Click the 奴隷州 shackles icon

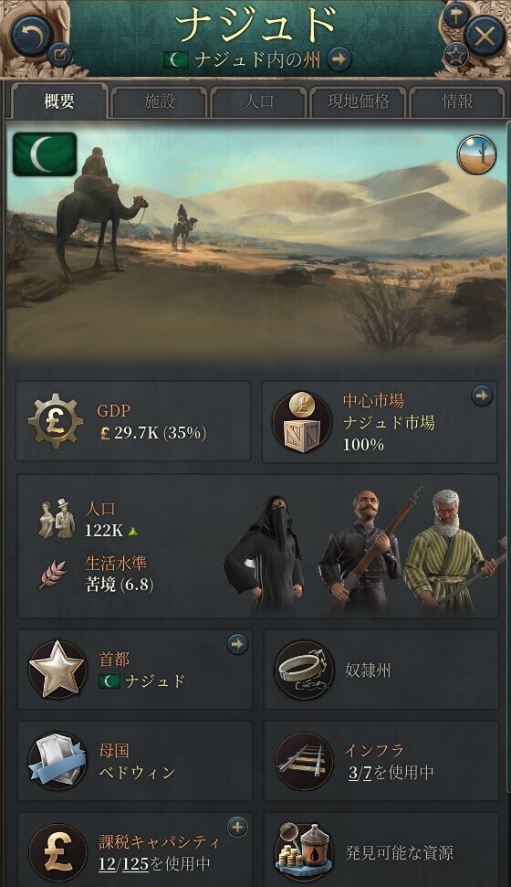click(304, 671)
